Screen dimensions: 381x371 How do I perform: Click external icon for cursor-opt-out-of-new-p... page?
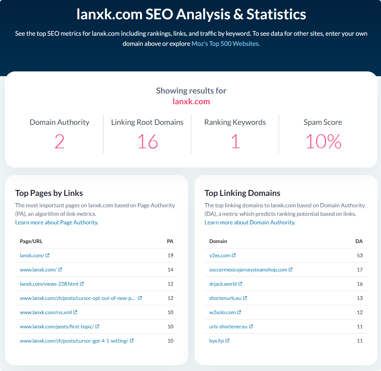pos(140,298)
